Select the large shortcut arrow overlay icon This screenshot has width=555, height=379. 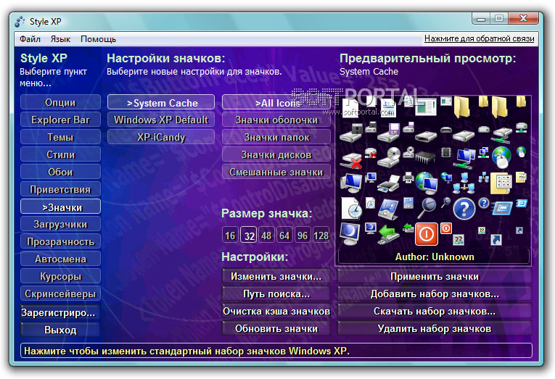point(496,240)
